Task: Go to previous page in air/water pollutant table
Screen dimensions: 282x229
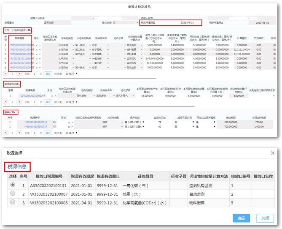Action: coord(6,74)
